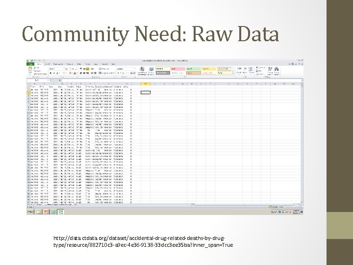Click the Windows Start button

(x=30, y=212)
